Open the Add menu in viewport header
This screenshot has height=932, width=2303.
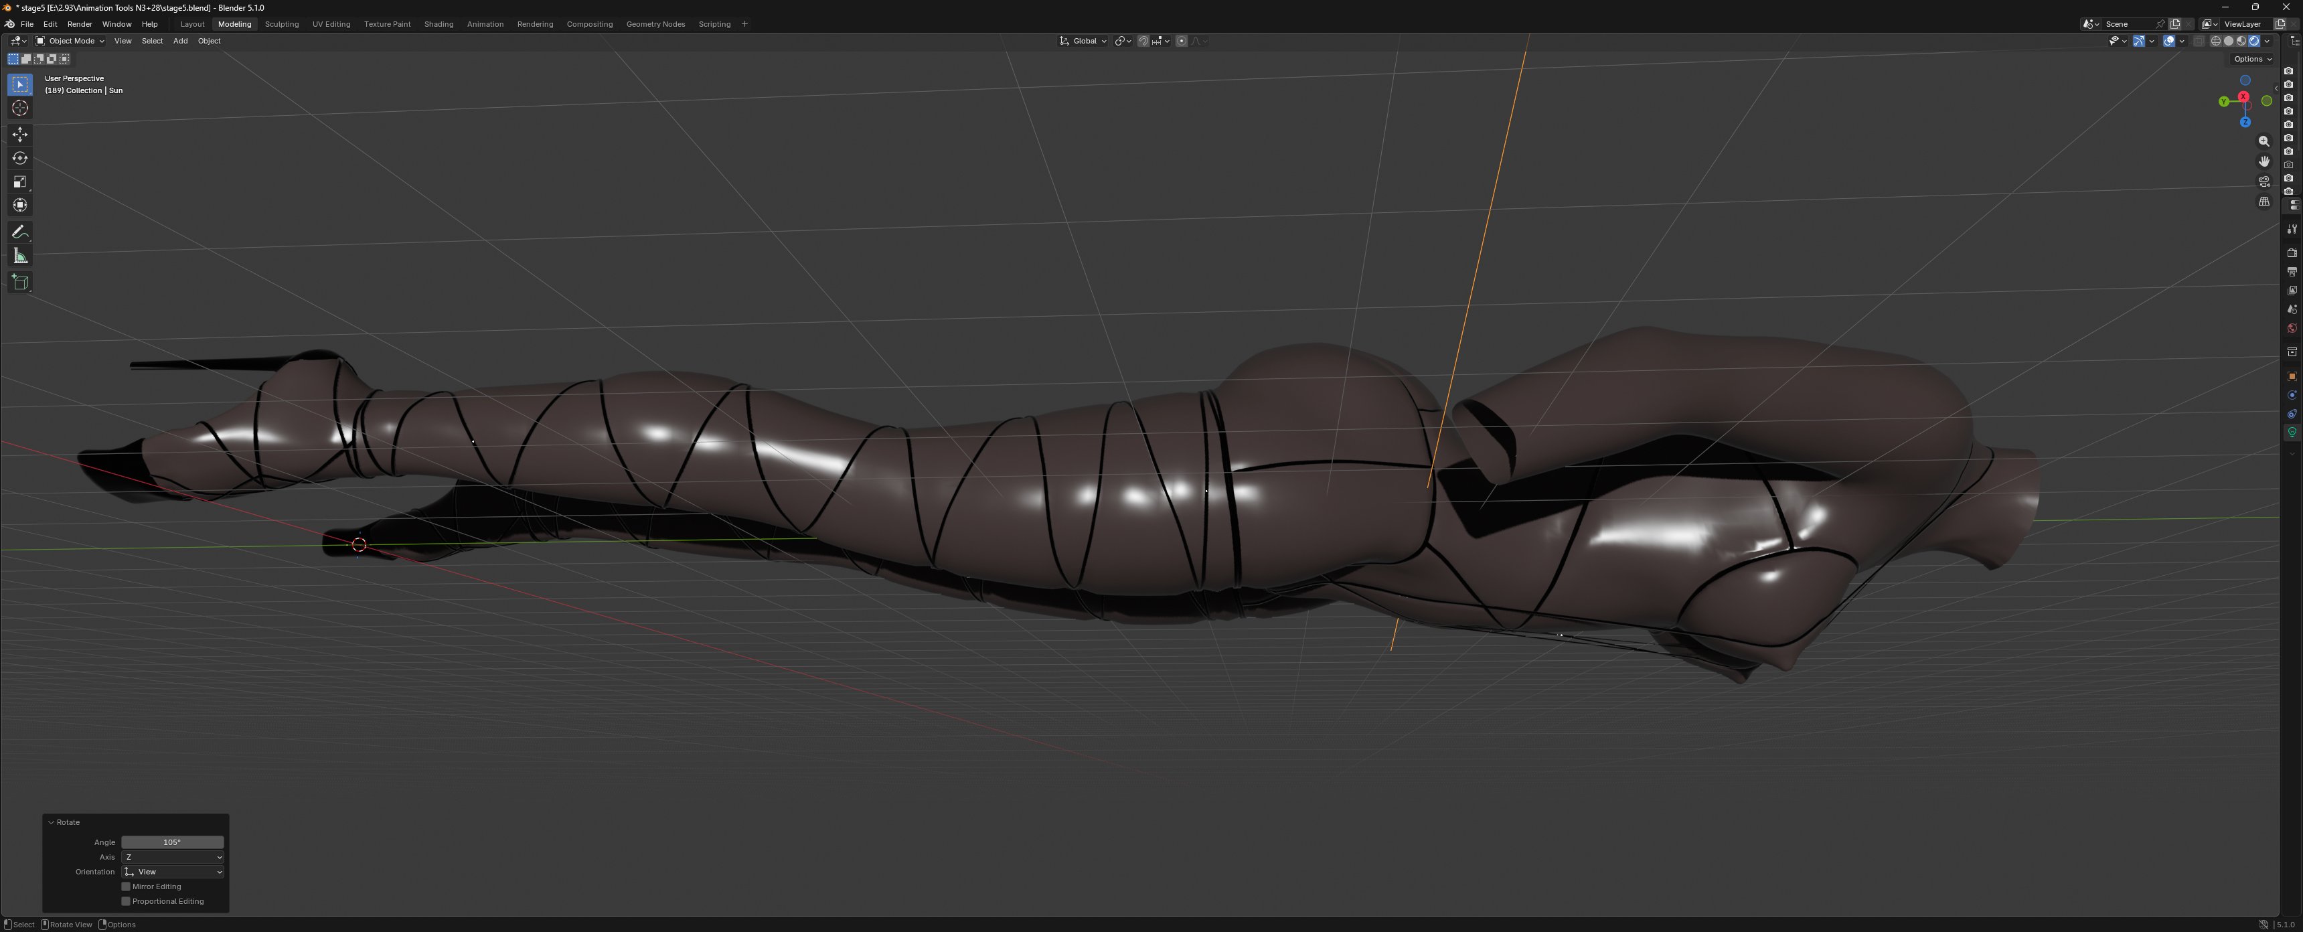[x=181, y=41]
